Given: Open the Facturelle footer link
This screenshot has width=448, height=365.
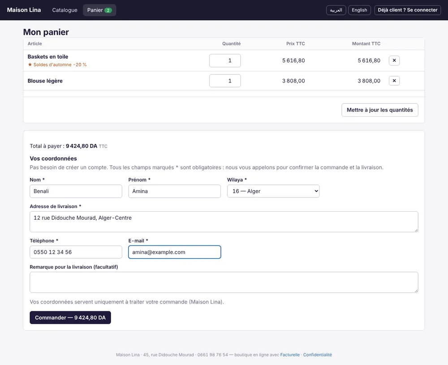Looking at the screenshot, I should [x=290, y=355].
